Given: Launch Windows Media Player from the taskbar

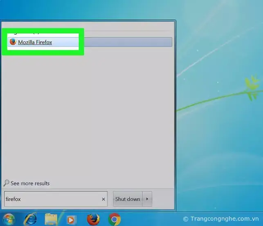Looking at the screenshot, I should (72, 220).
